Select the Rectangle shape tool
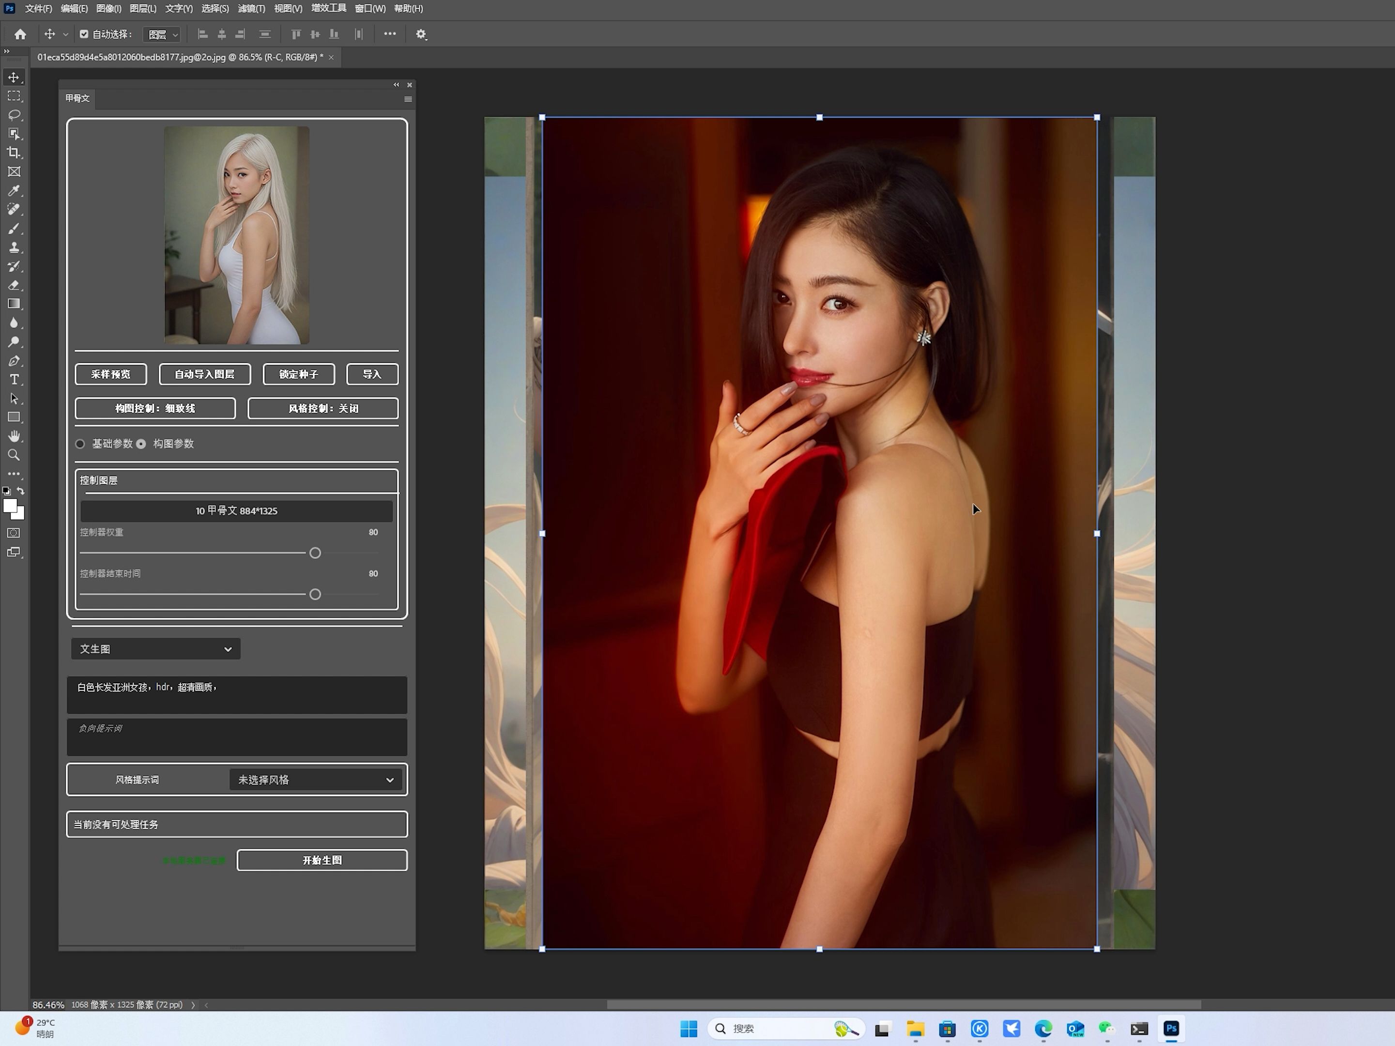1395x1046 pixels. click(14, 417)
